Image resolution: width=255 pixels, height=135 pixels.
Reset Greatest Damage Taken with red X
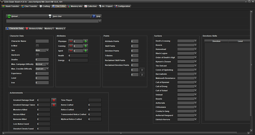coord(54,105)
